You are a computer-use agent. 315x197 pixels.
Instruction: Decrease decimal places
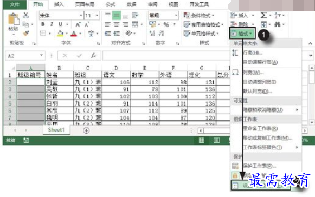click(162, 34)
